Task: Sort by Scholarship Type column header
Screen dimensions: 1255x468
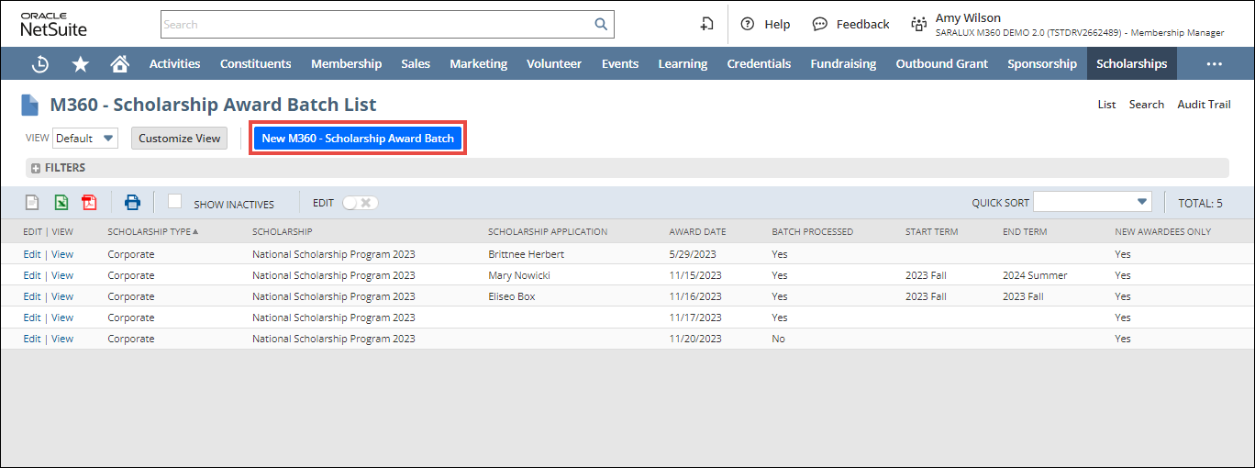Action: click(x=149, y=232)
